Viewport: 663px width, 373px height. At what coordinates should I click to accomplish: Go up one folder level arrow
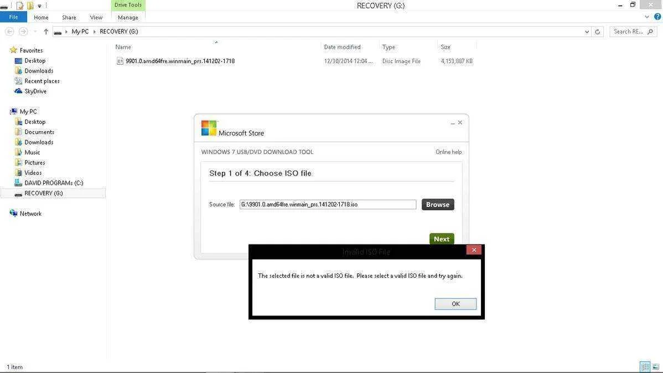coord(46,32)
